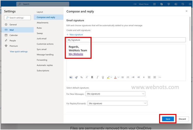Open Automatic replies settings

pos(49,65)
